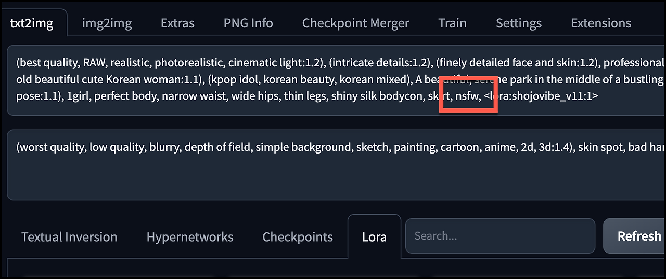Switch to the txt2img tab
Screen dimensions: 666x279
point(32,23)
